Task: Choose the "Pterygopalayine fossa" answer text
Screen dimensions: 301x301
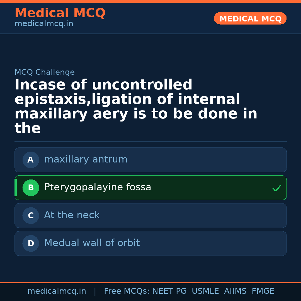Action: click(x=98, y=187)
